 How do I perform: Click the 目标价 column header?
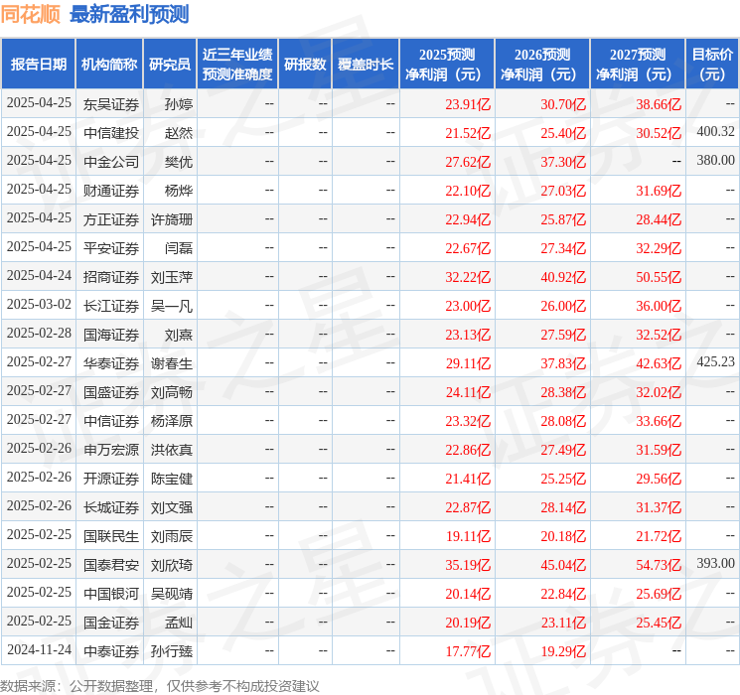[711, 65]
